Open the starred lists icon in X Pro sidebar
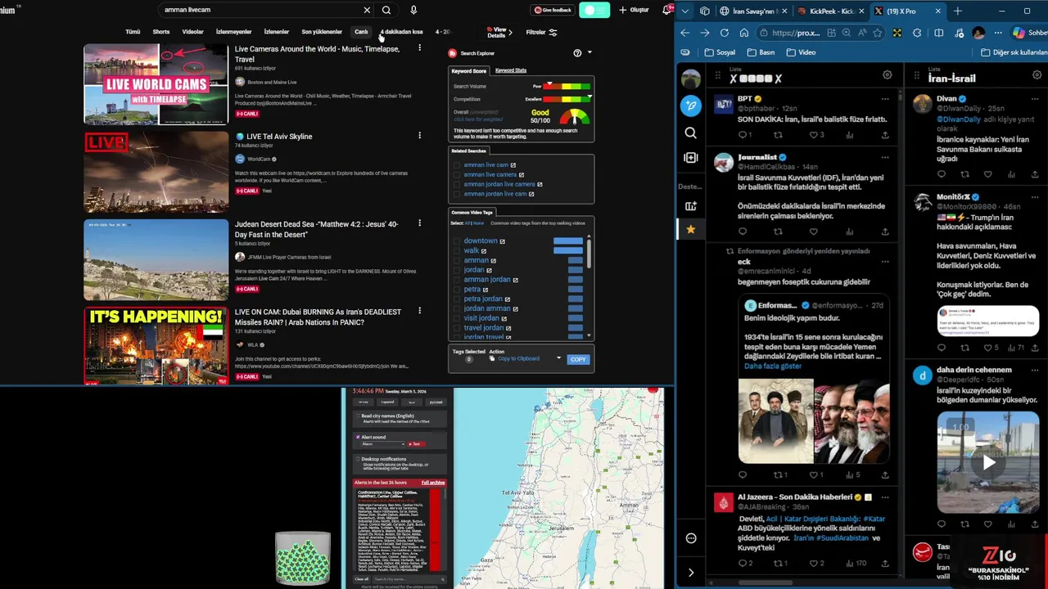Screen dimensions: 1048x589 (691, 230)
